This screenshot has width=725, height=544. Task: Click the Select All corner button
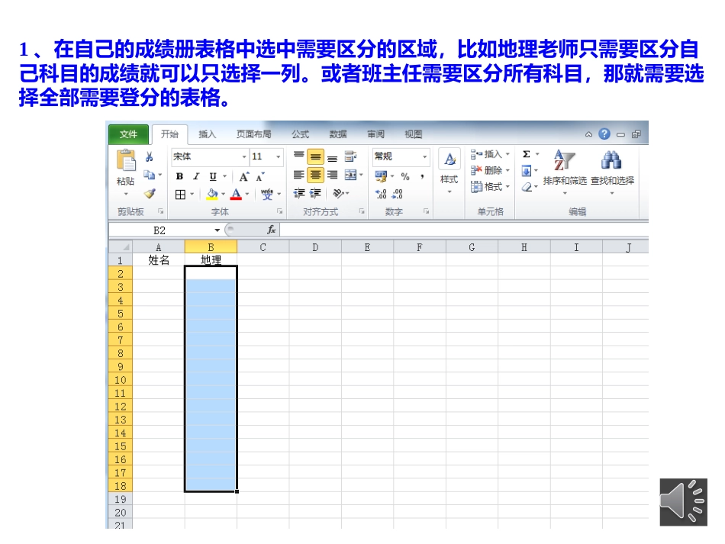pos(121,246)
